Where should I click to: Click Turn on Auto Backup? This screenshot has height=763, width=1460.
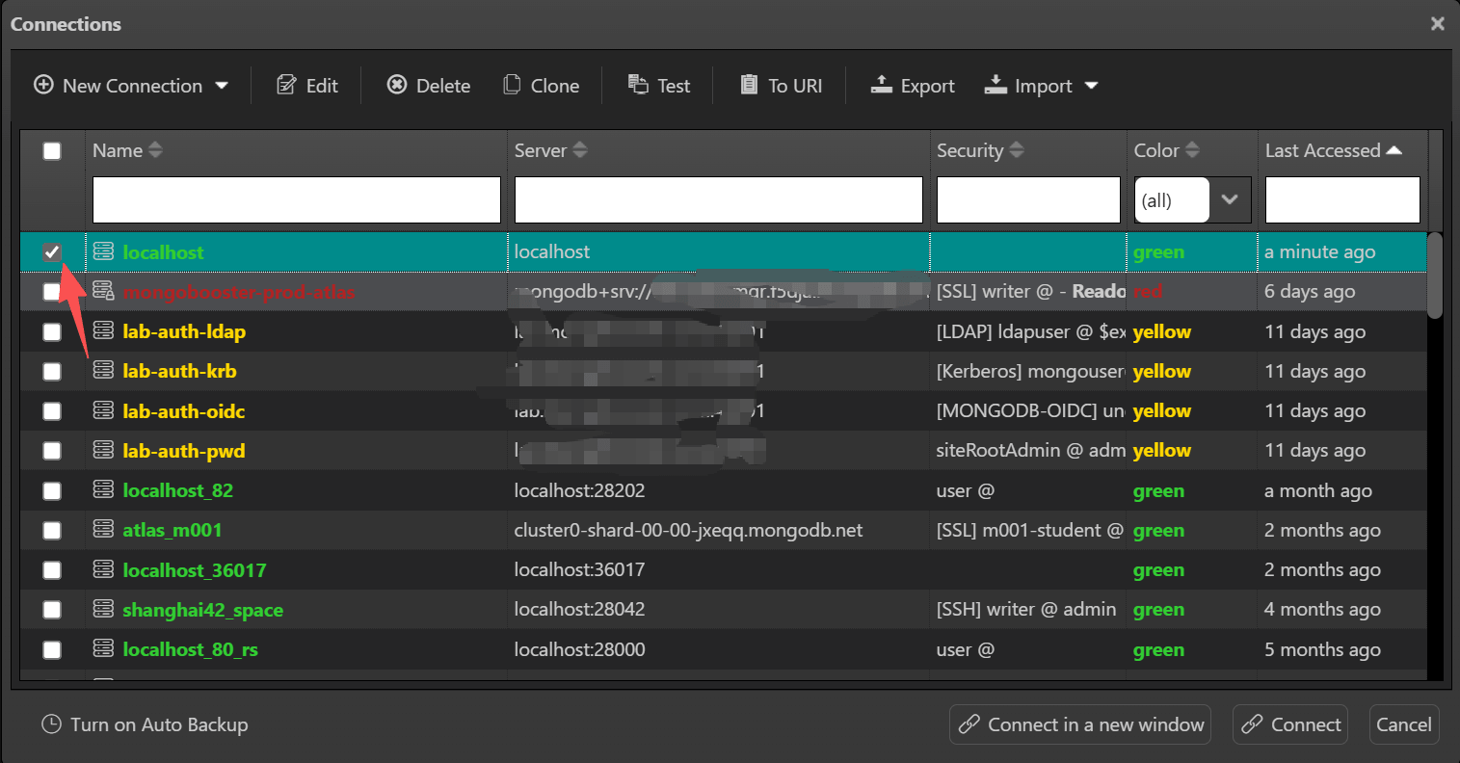pyautogui.click(x=146, y=724)
